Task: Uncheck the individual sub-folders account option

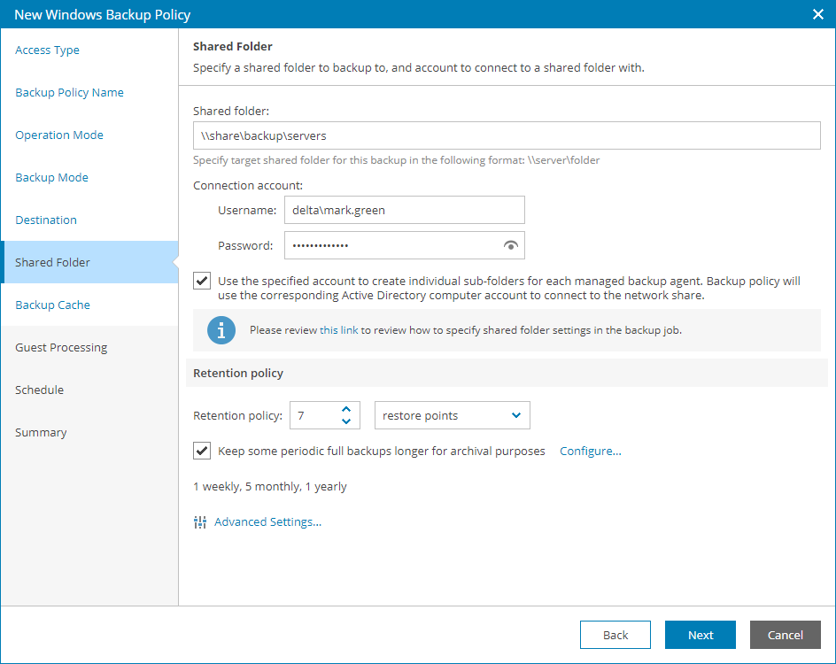Action: click(201, 281)
